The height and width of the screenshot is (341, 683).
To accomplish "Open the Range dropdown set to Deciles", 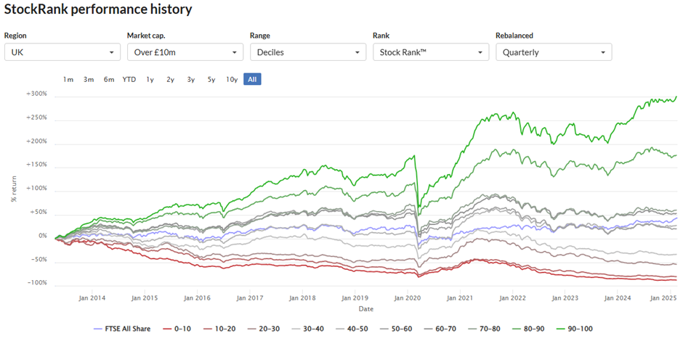I will pos(308,52).
